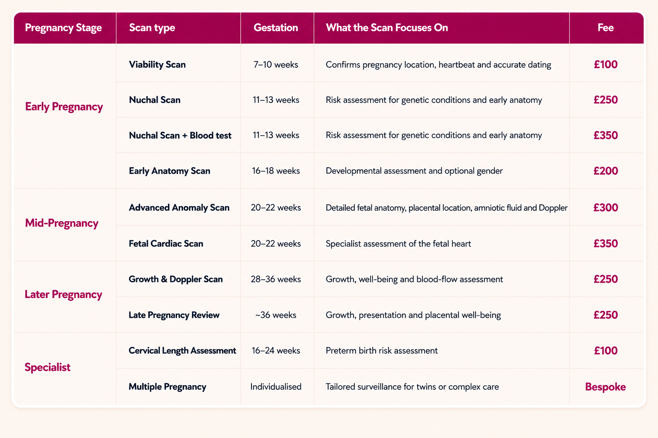The width and height of the screenshot is (658, 438).
Task: Click the Later Pregnancy stage label
Action: (x=63, y=294)
